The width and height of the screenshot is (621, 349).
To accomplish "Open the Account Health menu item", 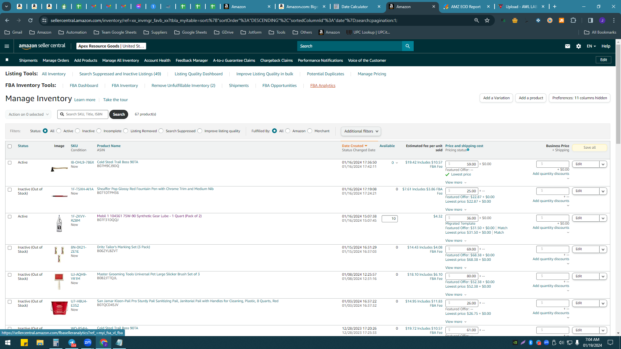I will coord(157,60).
